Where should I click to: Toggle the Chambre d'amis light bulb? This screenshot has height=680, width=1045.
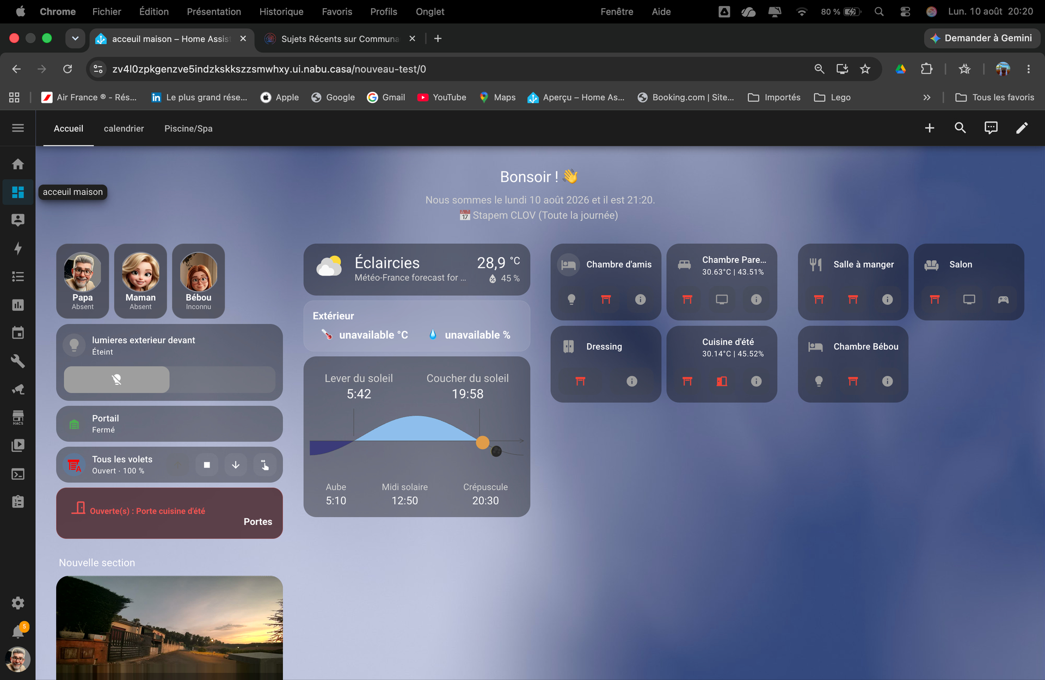click(x=571, y=299)
